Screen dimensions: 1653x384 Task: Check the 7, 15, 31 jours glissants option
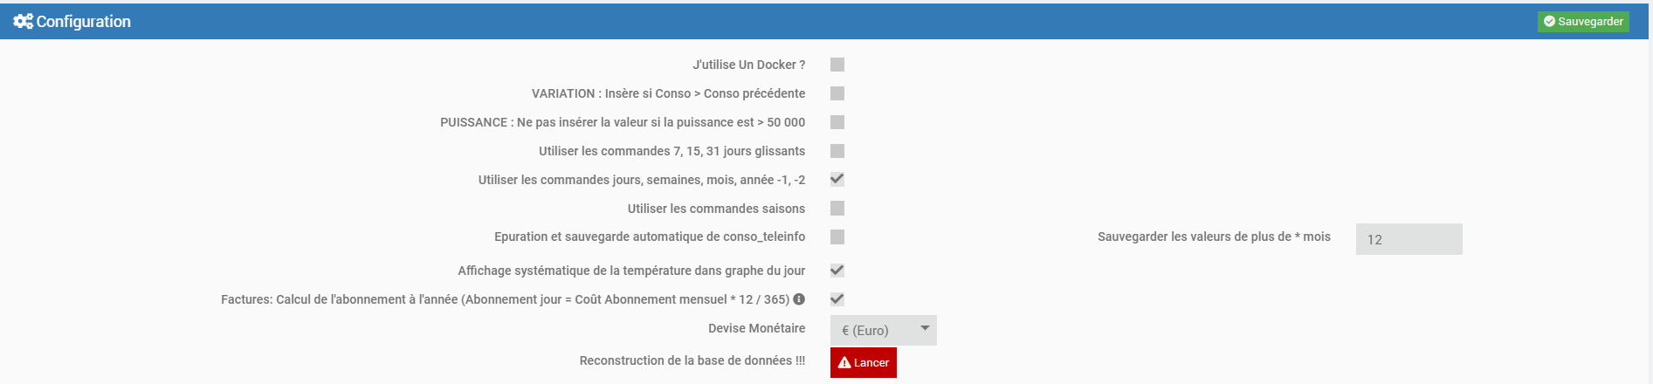click(x=837, y=151)
